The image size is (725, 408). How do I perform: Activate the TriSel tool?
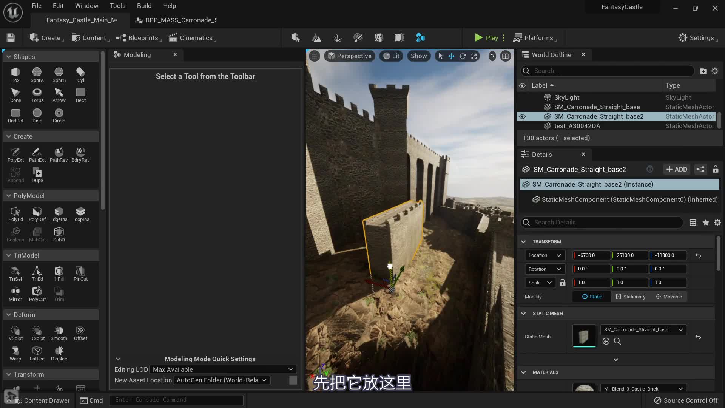pos(15,274)
